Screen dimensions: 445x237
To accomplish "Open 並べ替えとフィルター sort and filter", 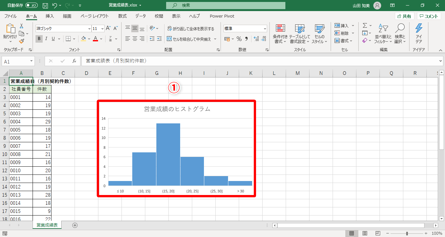I will pos(383,34).
